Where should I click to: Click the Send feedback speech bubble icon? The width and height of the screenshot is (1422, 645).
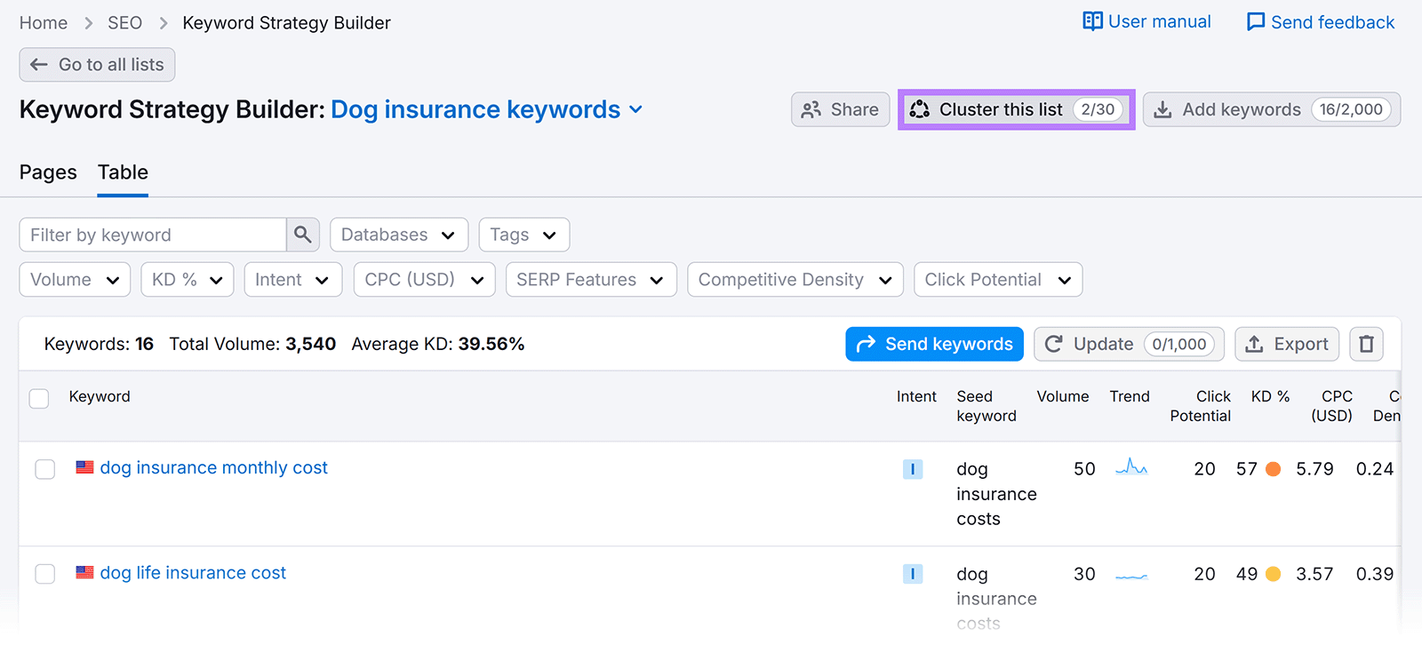(x=1255, y=22)
